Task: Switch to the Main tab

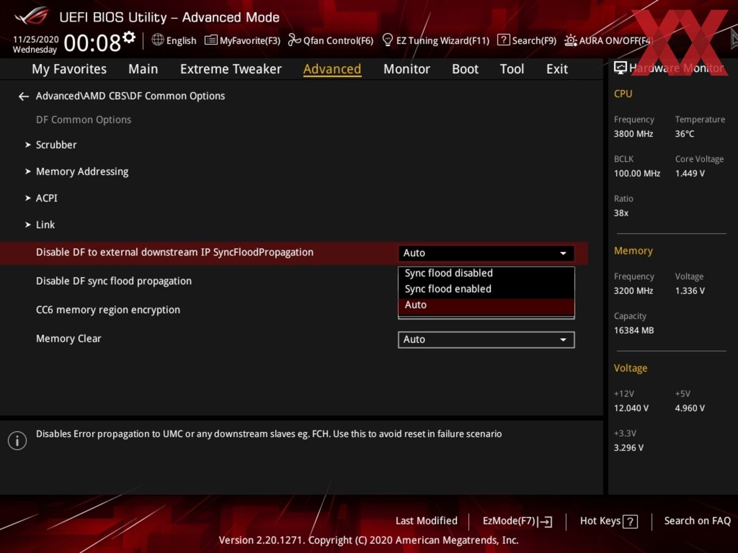Action: coord(143,69)
